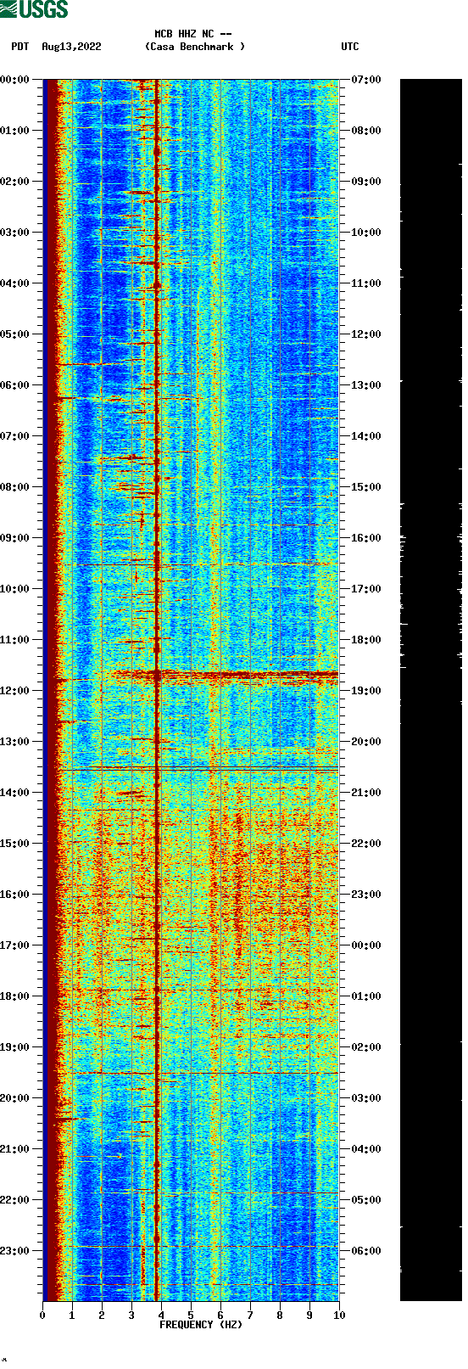The image size is (468, 1369).
Task: Click frequency axis tick label '10'
Action: [339, 1316]
